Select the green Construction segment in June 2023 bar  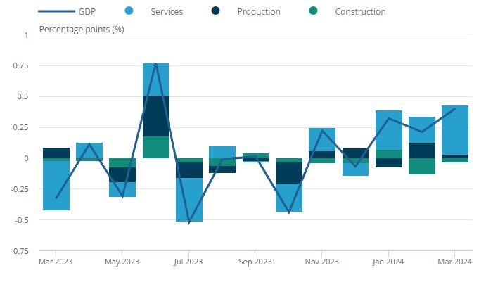pos(155,147)
